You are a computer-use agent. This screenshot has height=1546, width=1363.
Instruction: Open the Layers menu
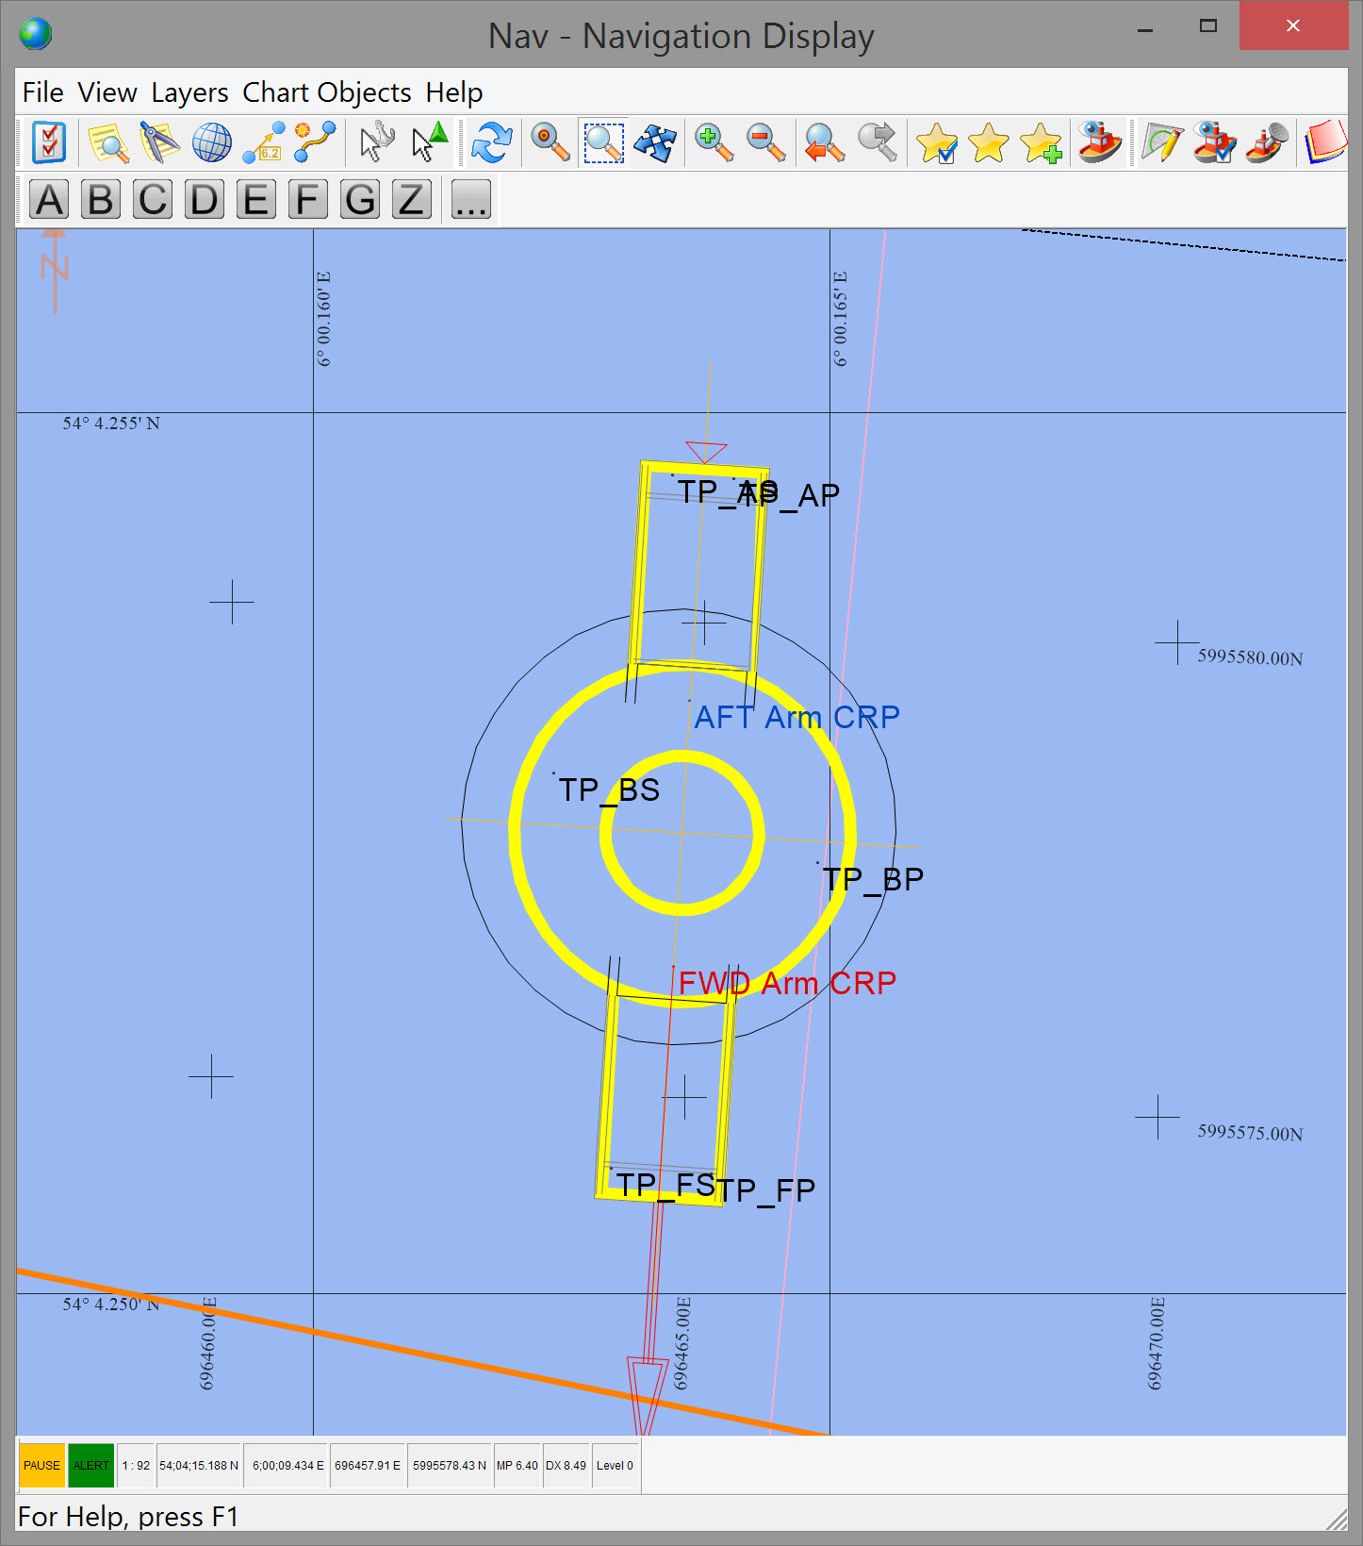[189, 92]
